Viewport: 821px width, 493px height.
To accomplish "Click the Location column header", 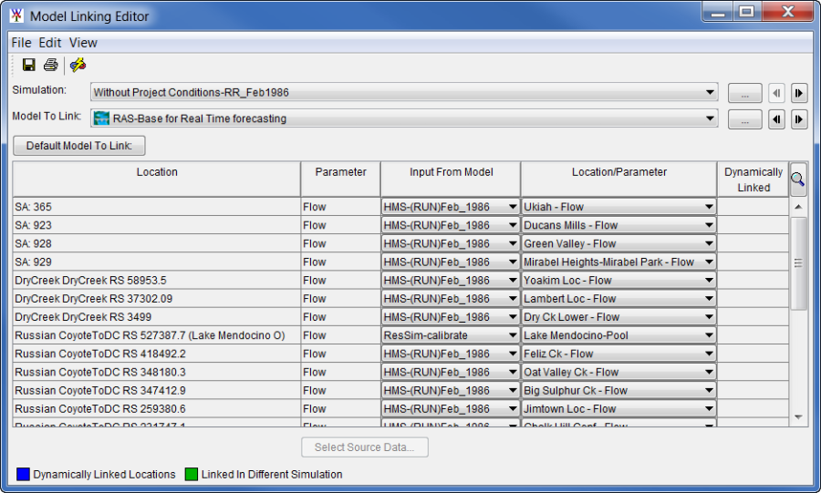I will [157, 180].
